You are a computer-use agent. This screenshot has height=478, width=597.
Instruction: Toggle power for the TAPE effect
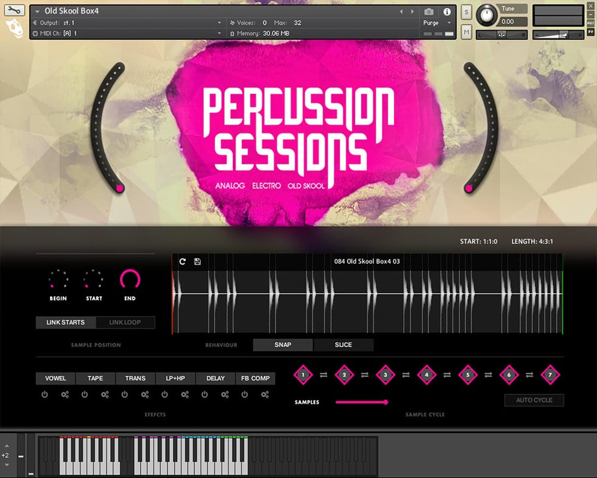click(x=85, y=394)
